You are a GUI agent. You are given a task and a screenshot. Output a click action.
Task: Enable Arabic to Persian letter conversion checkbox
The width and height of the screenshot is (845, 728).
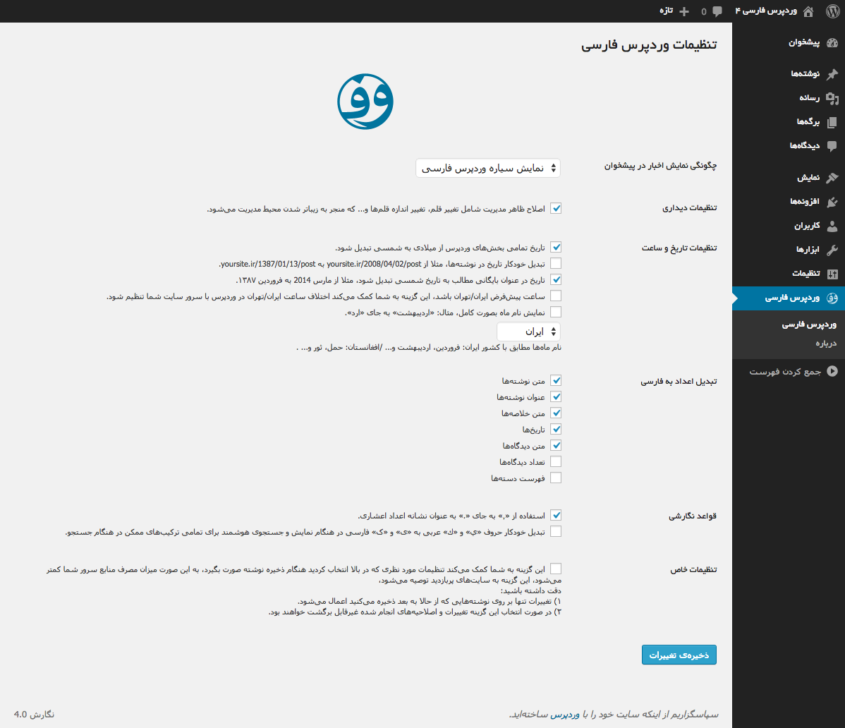(x=556, y=531)
